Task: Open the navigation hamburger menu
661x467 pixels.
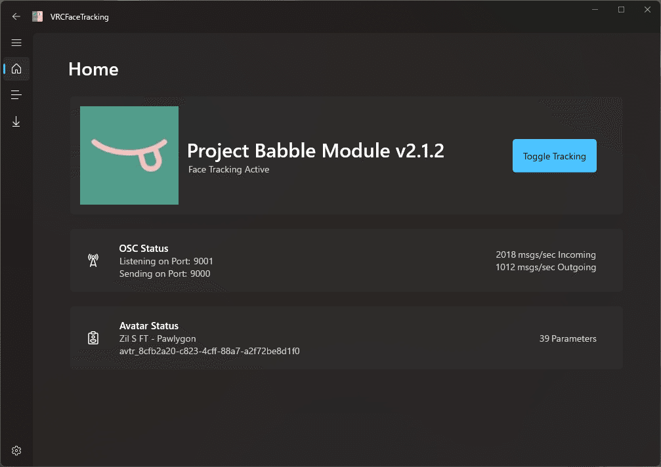Action: pos(16,43)
